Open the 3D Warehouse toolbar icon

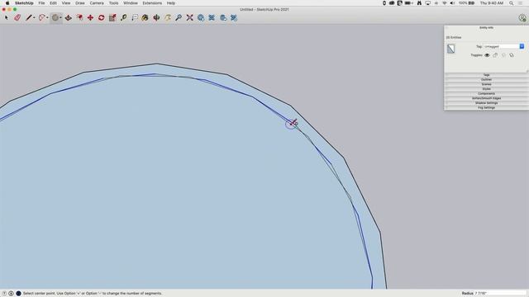(201, 17)
